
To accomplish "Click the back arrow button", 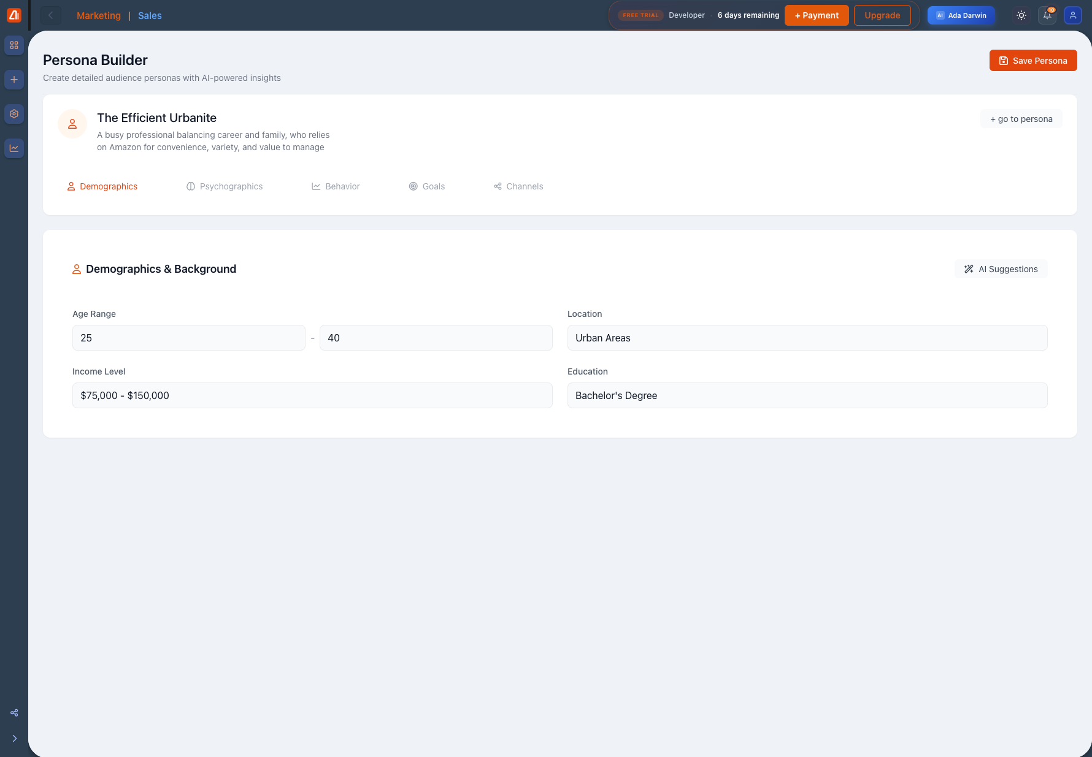I will (x=51, y=15).
